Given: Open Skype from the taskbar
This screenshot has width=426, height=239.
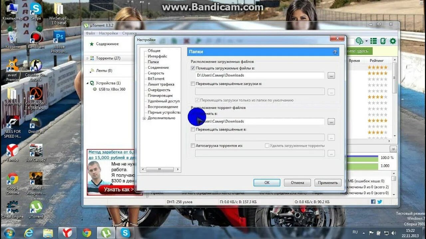Looking at the screenshot, I should pyautogui.click(x=125, y=233).
